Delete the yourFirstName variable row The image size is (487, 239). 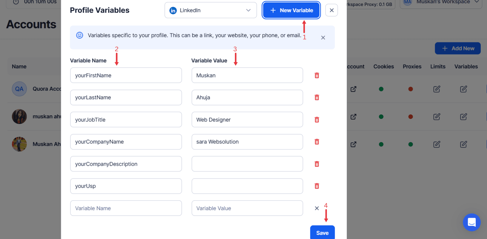point(317,75)
